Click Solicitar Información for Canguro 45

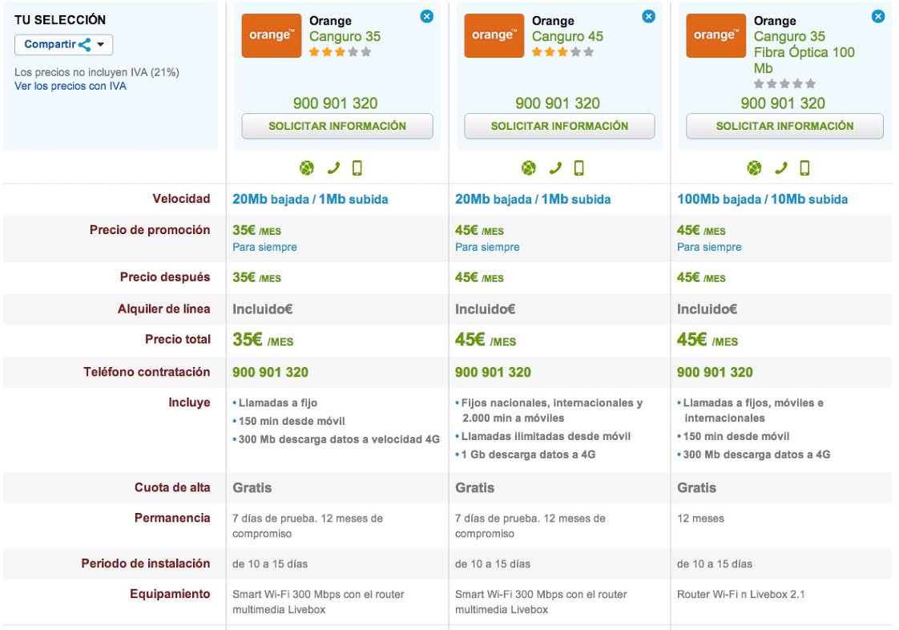pos(559,126)
